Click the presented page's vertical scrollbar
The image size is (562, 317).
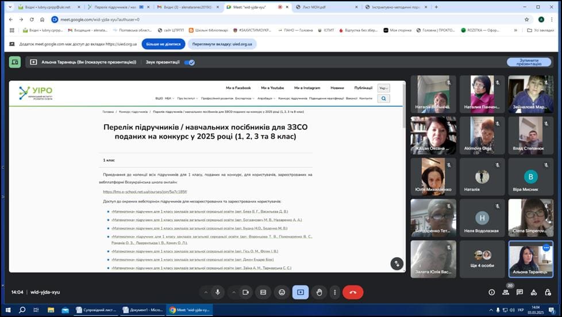click(x=405, y=105)
